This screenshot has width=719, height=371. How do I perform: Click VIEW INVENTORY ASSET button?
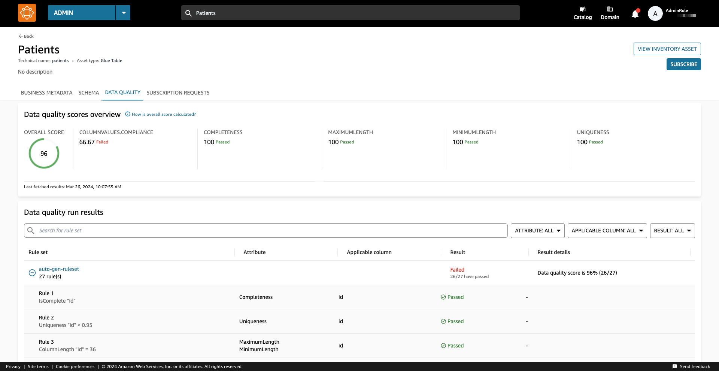click(667, 49)
